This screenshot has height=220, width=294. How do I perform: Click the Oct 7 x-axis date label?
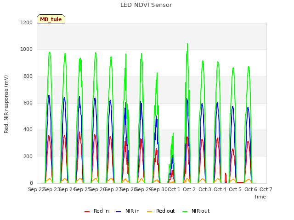(266, 189)
